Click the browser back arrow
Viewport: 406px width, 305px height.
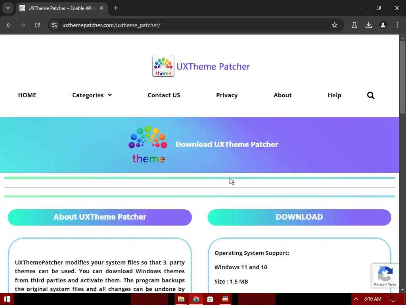tap(9, 25)
